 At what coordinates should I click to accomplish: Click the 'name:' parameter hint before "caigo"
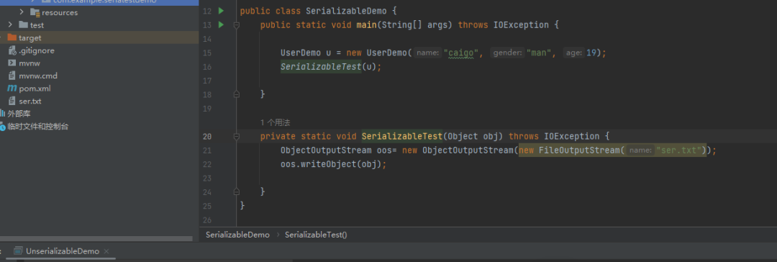428,53
